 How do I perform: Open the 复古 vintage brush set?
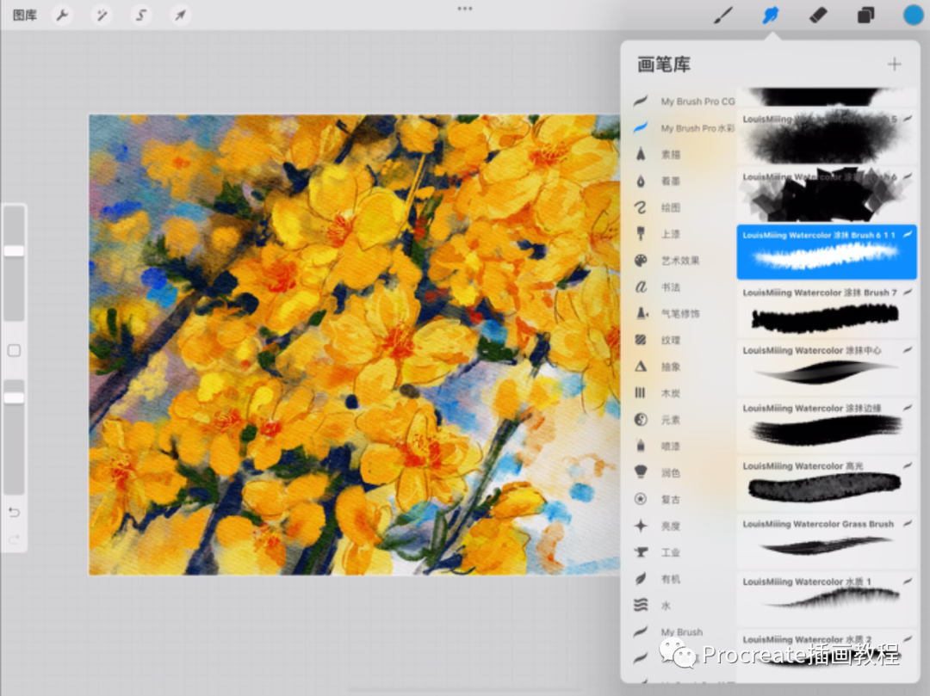pos(683,499)
